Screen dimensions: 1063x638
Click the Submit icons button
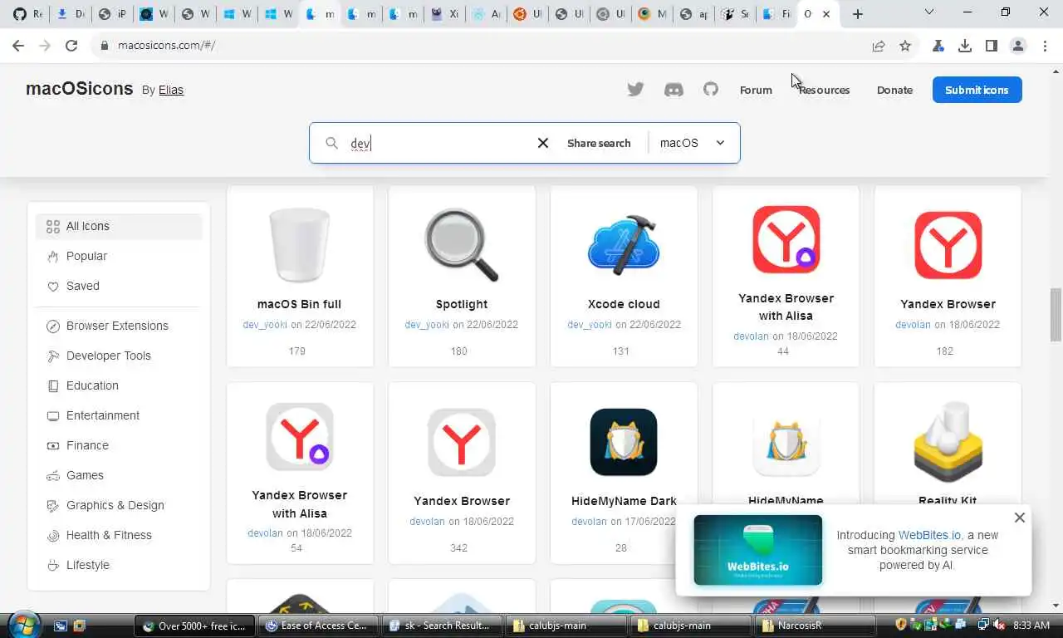coord(977,90)
